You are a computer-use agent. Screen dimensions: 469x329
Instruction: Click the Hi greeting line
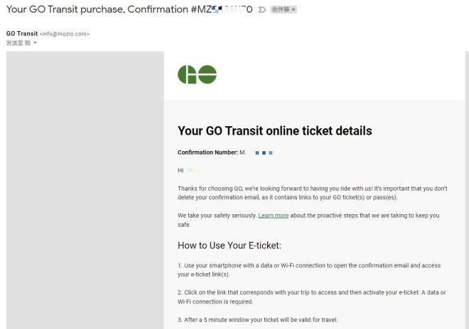click(189, 170)
